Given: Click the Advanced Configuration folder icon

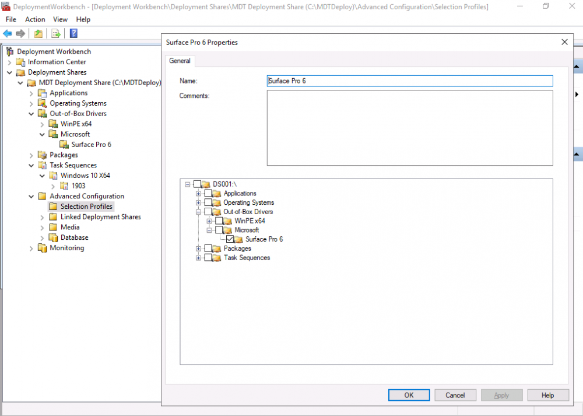Looking at the screenshot, I should click(x=43, y=196).
